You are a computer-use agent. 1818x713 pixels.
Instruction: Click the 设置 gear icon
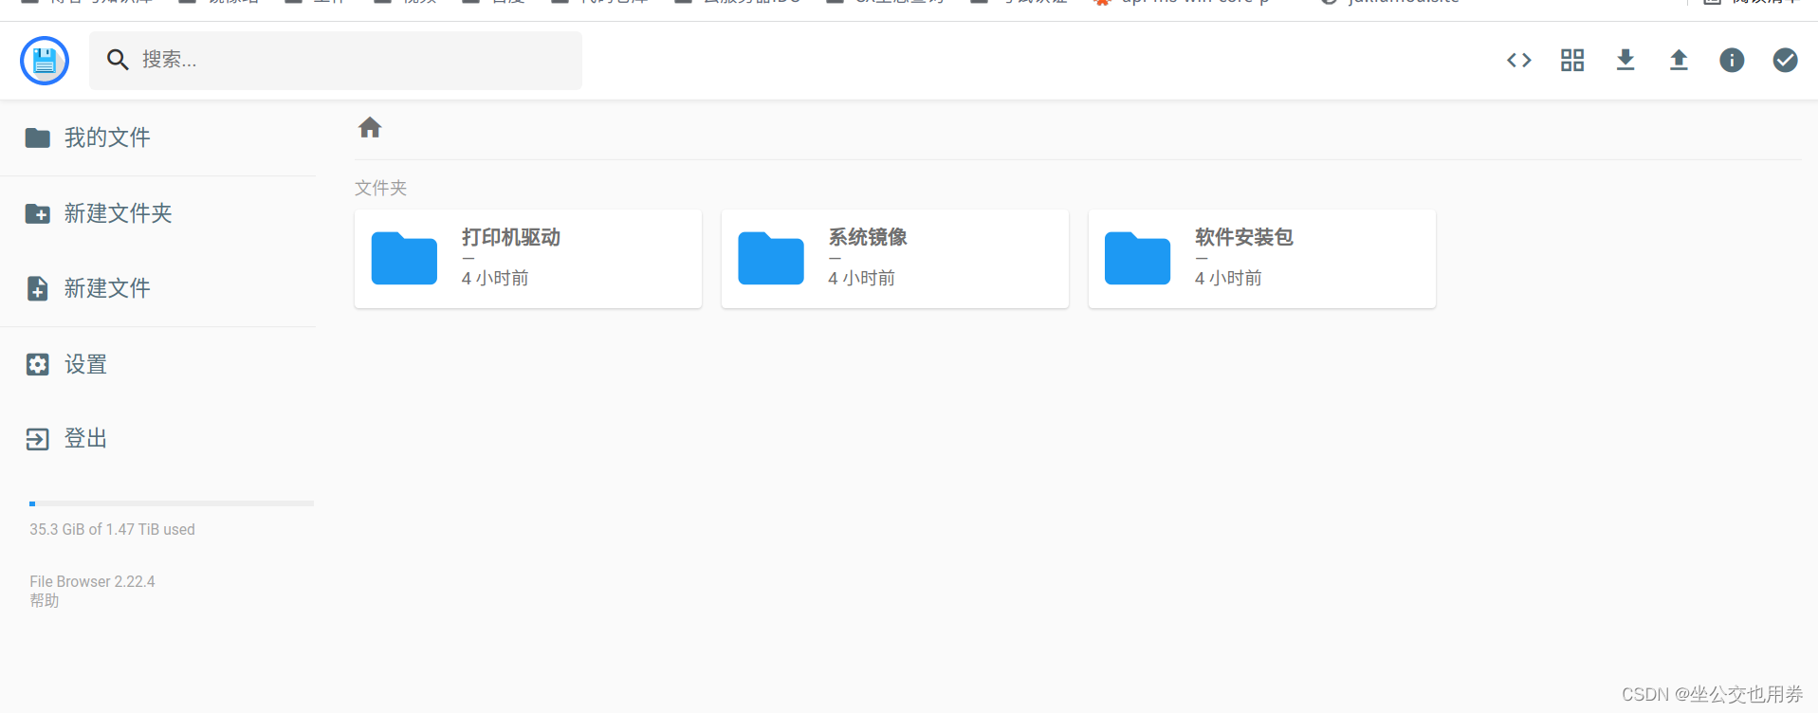[x=38, y=364]
